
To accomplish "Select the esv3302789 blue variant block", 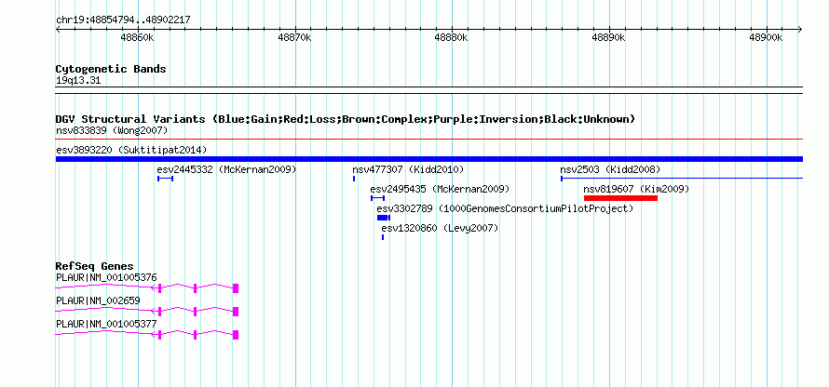I will pyautogui.click(x=384, y=218).
